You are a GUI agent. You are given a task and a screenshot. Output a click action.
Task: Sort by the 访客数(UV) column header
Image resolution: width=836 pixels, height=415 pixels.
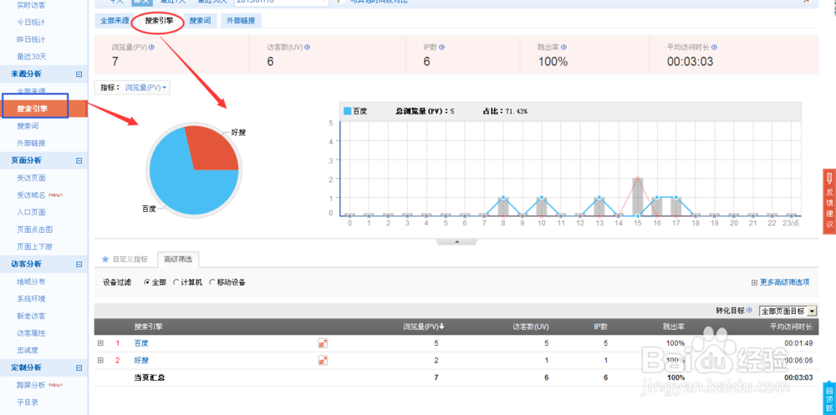pos(529,326)
